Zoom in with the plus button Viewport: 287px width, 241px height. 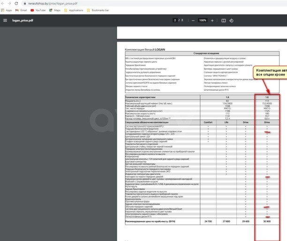(x=212, y=21)
